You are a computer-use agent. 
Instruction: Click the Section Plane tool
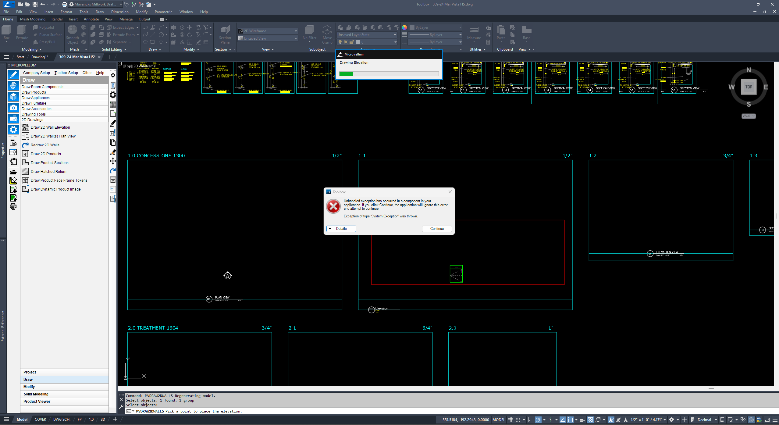(x=225, y=32)
